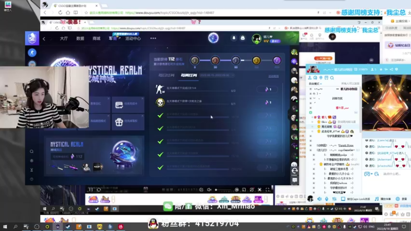Image resolution: width=411 pixels, height=231 pixels.
Task: Open the help question icon in 5E left sidebar
Action: [32, 179]
